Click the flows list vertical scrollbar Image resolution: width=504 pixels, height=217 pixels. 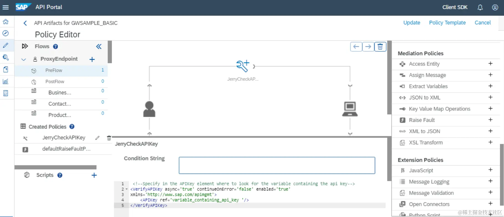(110, 52)
